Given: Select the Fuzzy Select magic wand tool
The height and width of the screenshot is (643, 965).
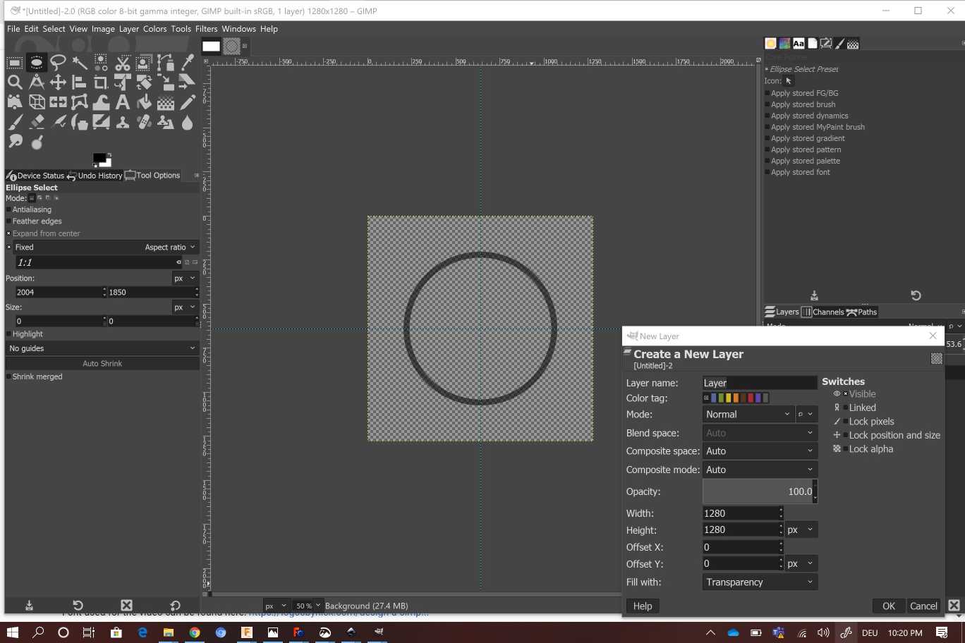Looking at the screenshot, I should click(x=80, y=63).
